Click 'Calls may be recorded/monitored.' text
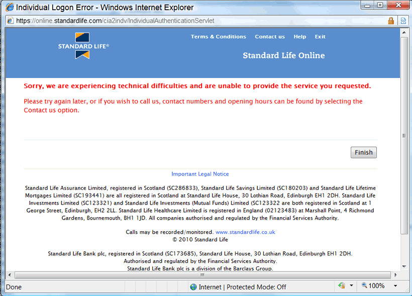Viewport: 412px width, 296px height. point(169,232)
